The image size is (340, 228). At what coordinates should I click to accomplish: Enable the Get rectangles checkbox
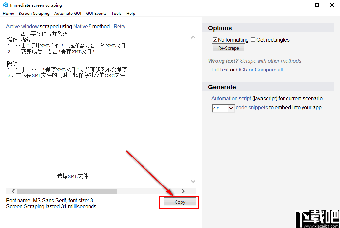click(x=253, y=39)
